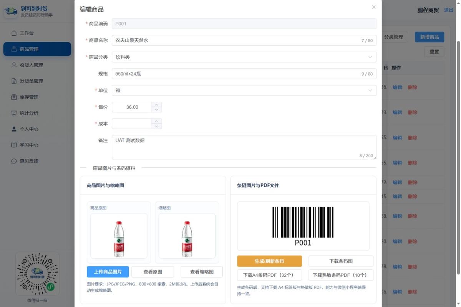This screenshot has width=461, height=307.
Task: Click the user icon beside 个人中心
Action: click(14, 129)
